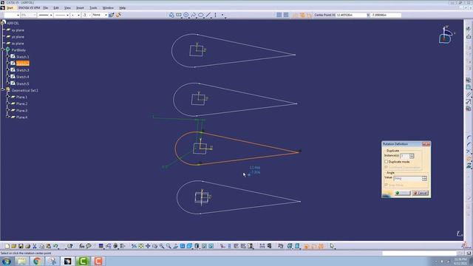Toggle the Grid display button
The image size is (473, 266).
coord(279,15)
